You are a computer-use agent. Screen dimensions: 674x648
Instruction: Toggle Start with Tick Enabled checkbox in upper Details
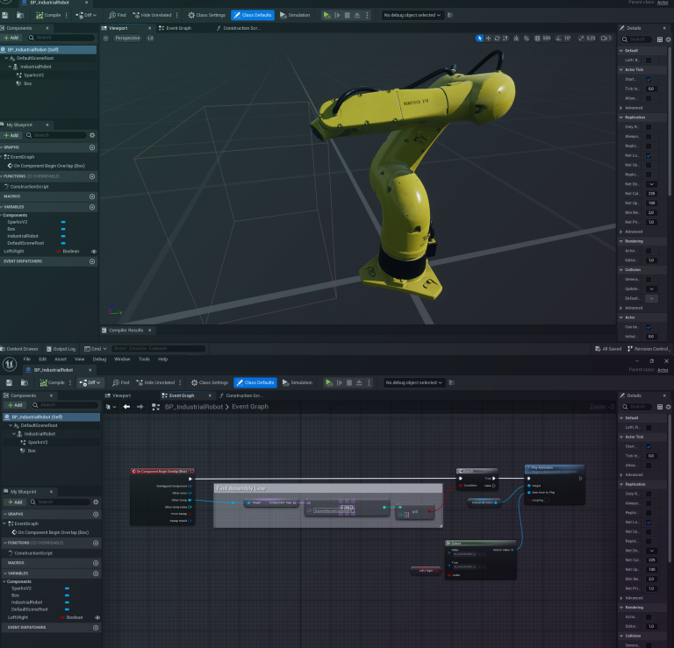tap(649, 80)
